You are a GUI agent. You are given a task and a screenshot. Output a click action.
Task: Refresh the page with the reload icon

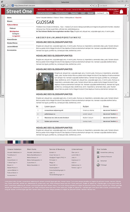pyautogui.click(x=93, y=6)
